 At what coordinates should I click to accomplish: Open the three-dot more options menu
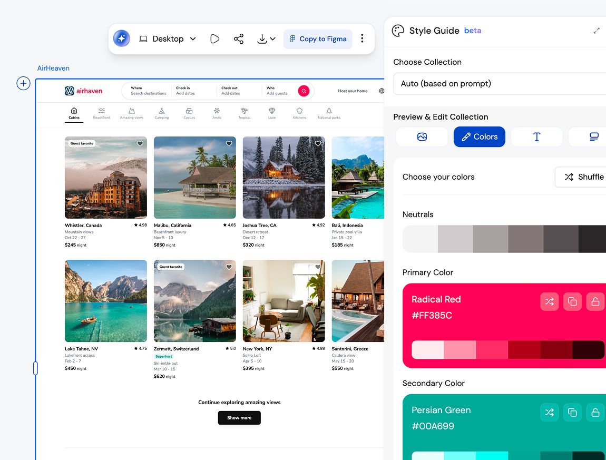tap(362, 38)
